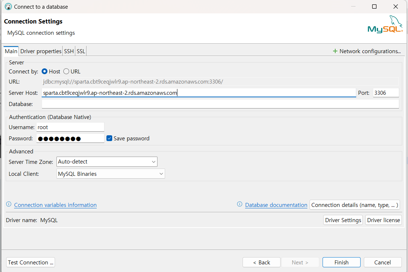Screen dimensions: 408x272
Task: Cancel the connection dialog
Action: (x=383, y=262)
